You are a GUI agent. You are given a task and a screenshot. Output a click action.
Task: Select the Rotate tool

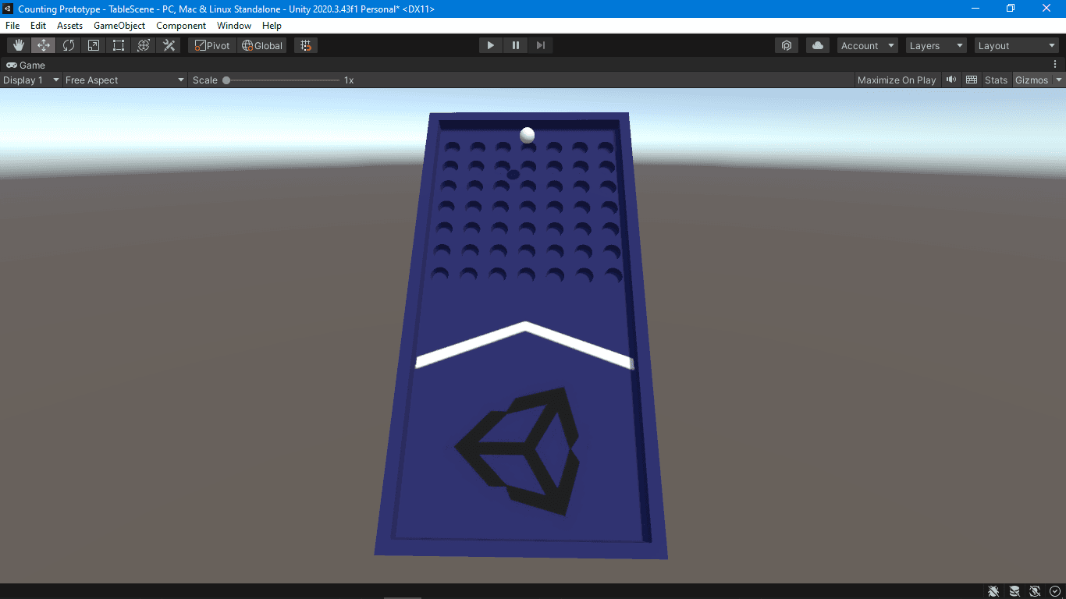tap(69, 45)
